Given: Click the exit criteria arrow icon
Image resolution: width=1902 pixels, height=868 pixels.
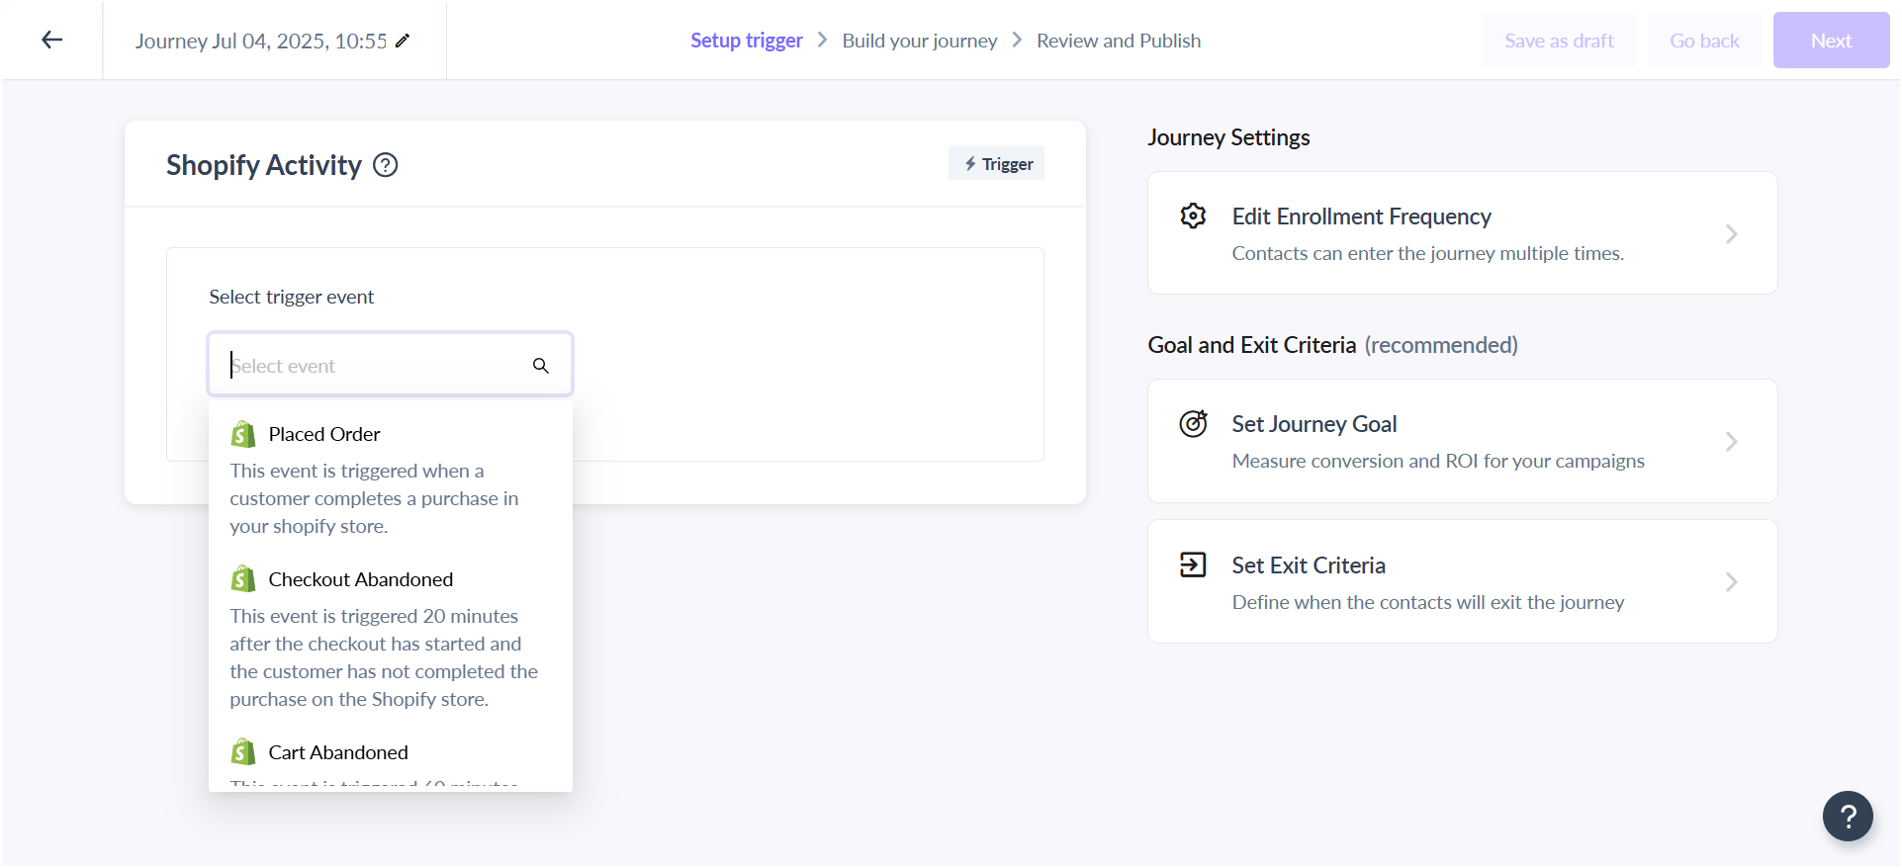Looking at the screenshot, I should tap(1193, 564).
